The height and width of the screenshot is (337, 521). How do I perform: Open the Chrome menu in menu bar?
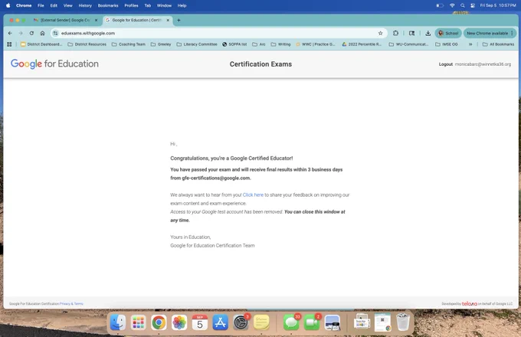click(x=24, y=5)
